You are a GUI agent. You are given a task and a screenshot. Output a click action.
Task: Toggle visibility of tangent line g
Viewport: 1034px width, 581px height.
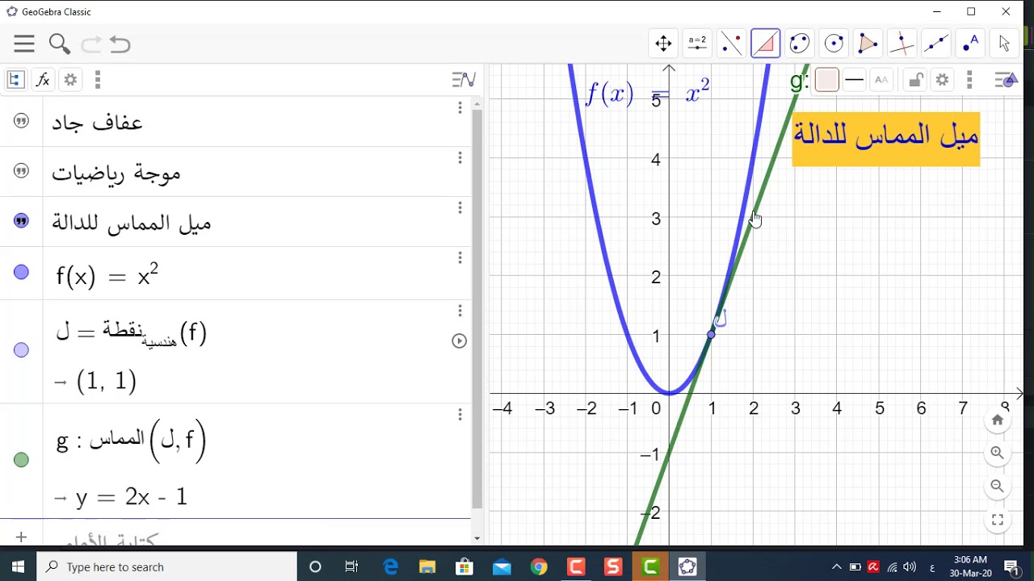(x=22, y=460)
